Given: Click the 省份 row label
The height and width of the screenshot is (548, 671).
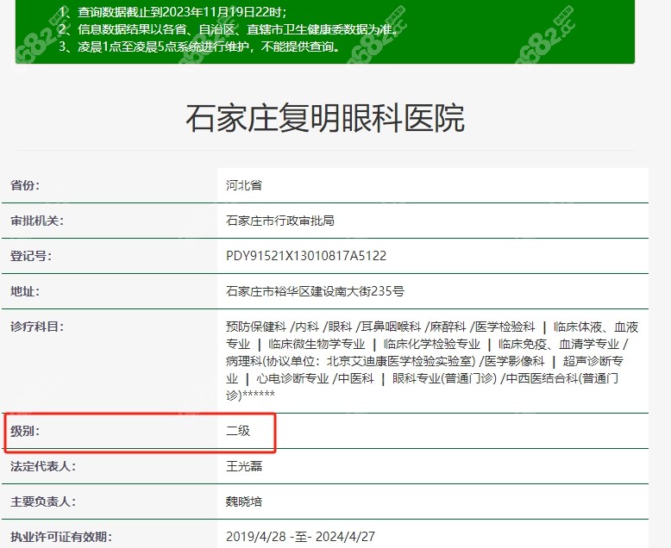Looking at the screenshot, I should point(25,185).
